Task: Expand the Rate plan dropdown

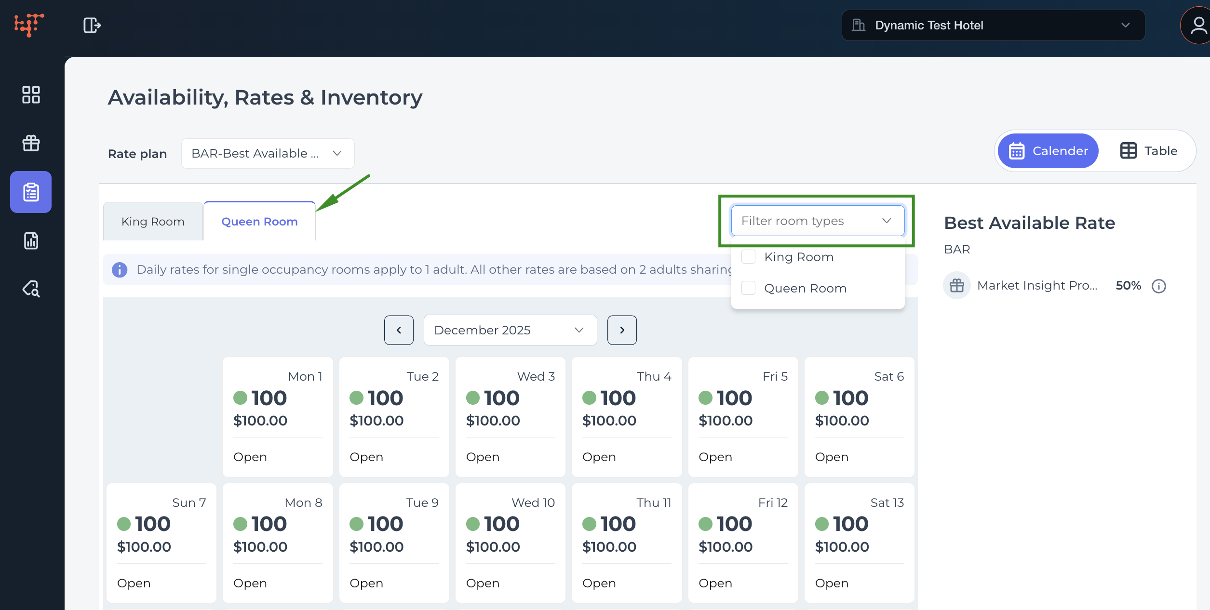Action: 268,154
